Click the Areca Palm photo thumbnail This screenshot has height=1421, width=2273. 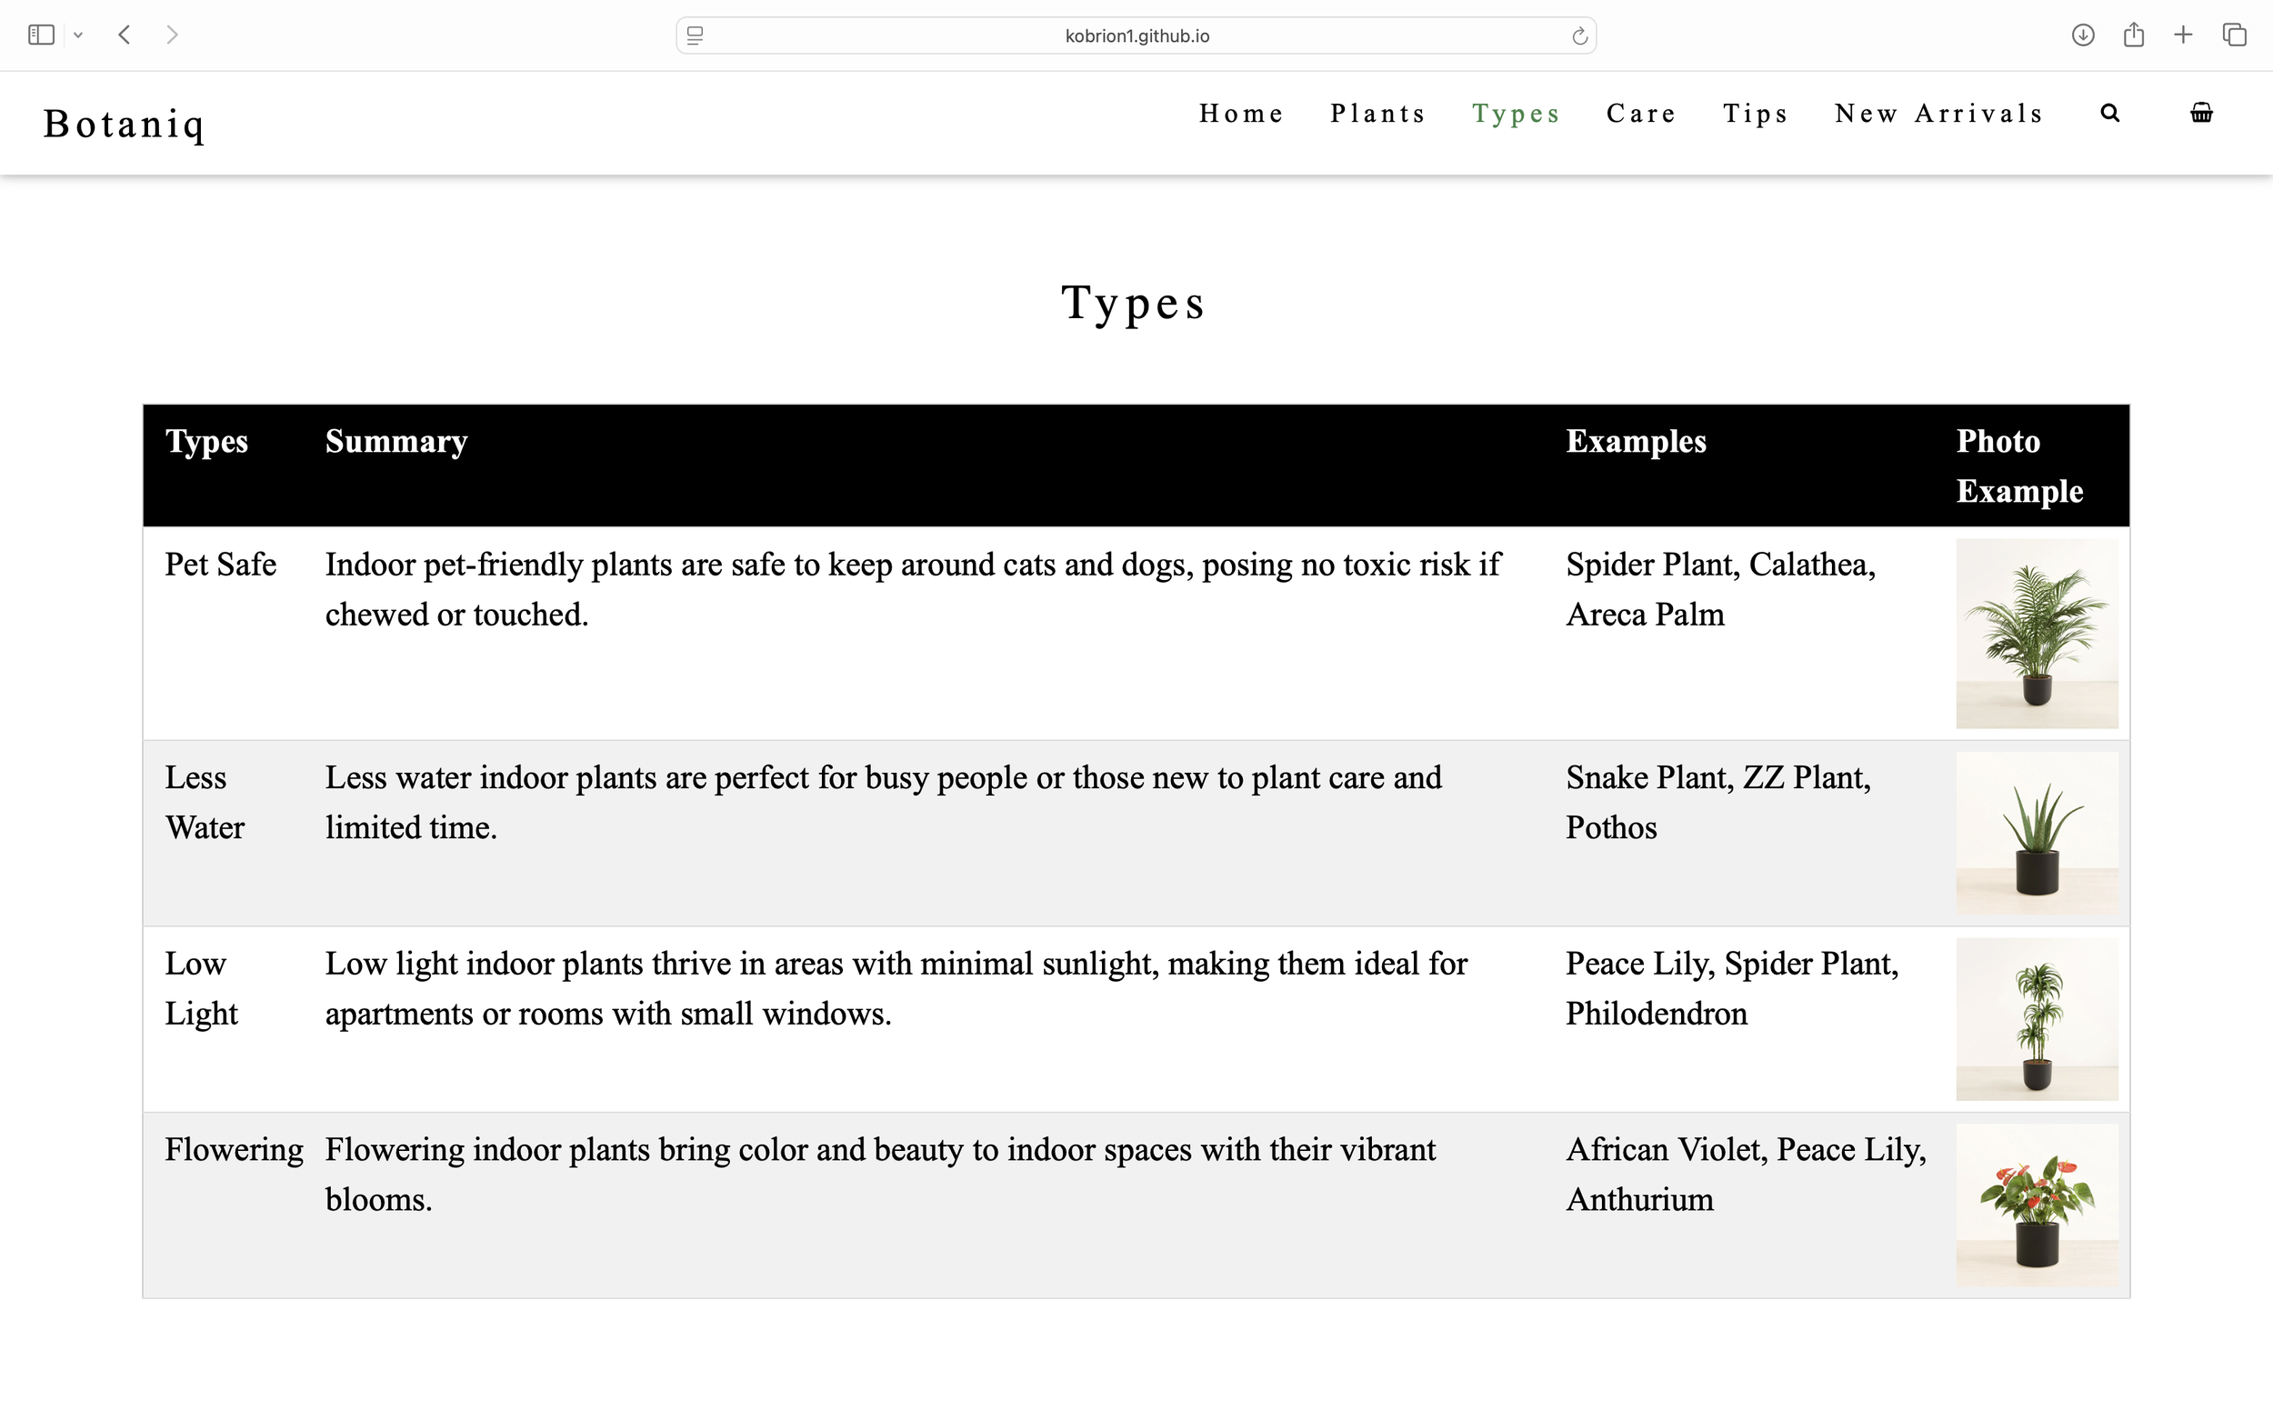[x=2038, y=634]
